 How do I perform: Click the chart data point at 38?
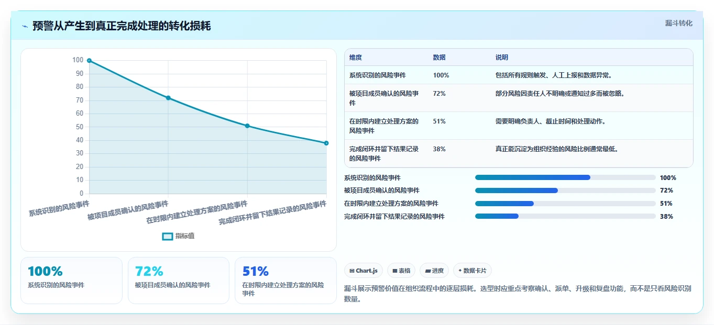[x=326, y=143]
